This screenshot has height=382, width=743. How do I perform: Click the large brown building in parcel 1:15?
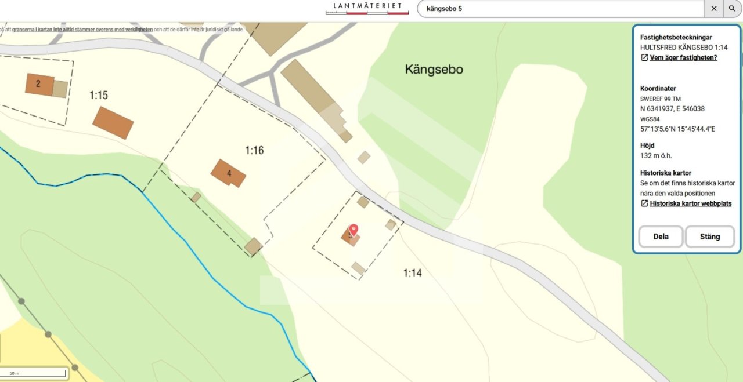pos(113,123)
